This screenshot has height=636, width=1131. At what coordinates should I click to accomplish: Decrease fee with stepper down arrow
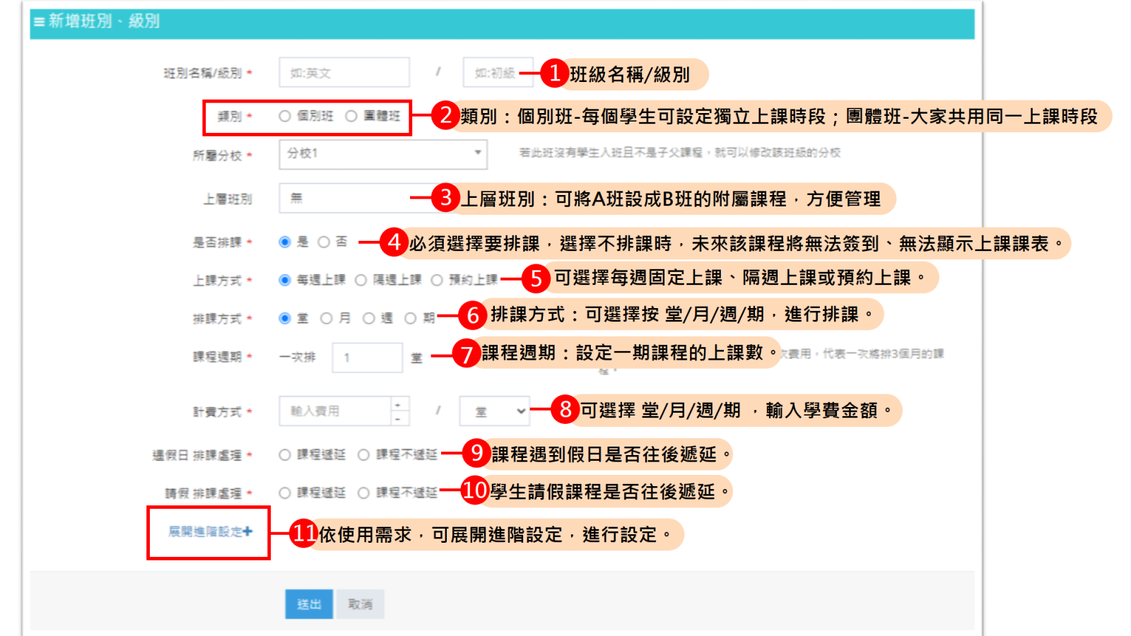click(399, 418)
